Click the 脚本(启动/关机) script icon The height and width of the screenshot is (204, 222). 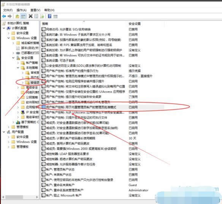(18, 48)
